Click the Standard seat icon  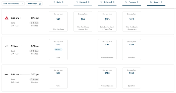[x=77, y=2]
